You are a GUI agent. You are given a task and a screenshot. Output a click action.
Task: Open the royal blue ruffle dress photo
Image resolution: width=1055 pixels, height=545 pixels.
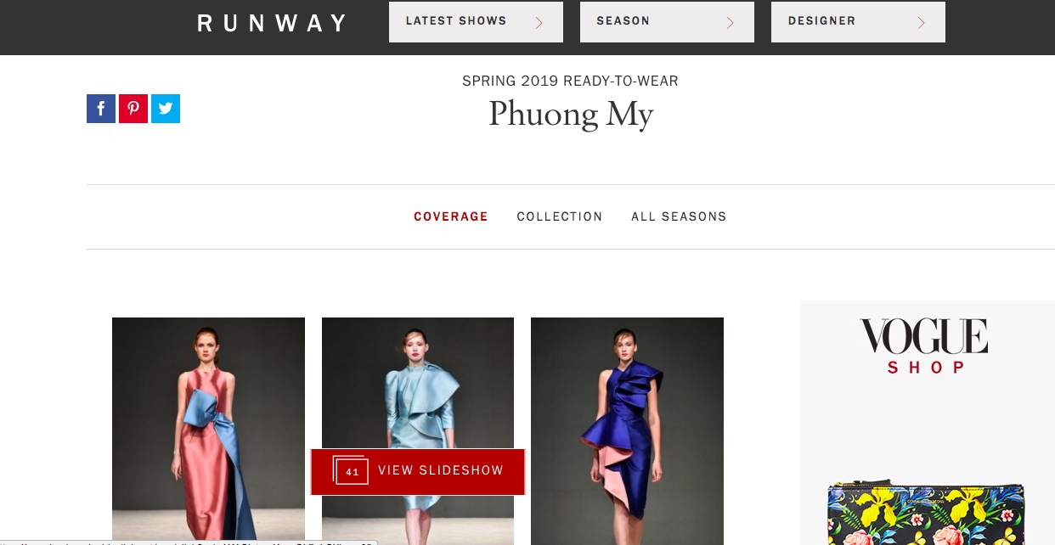(627, 431)
